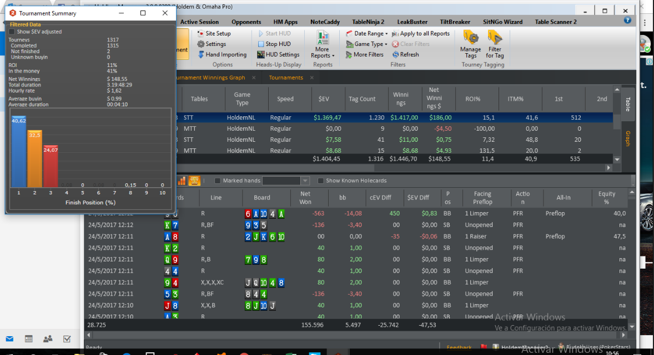Click the Clear Filters icon

395,44
